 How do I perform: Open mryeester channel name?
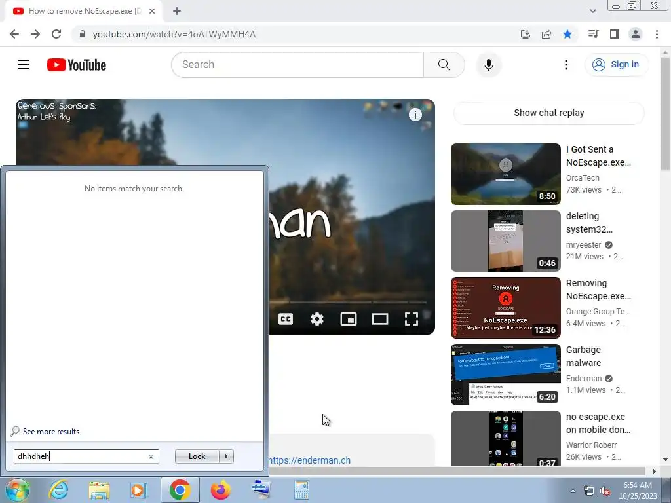click(583, 245)
